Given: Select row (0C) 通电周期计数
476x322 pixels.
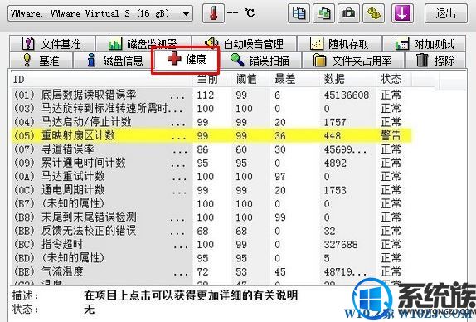Looking at the screenshot, I should pos(211,190).
